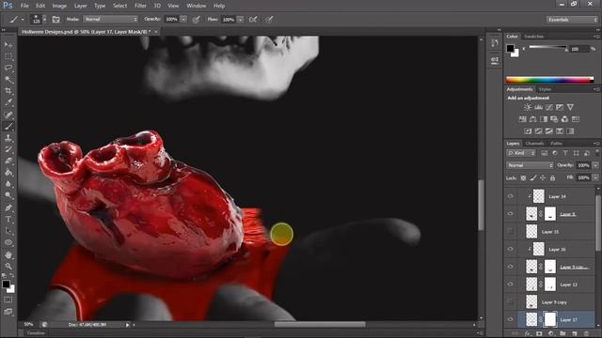Select the Brush tool in the toolbox

(8, 126)
